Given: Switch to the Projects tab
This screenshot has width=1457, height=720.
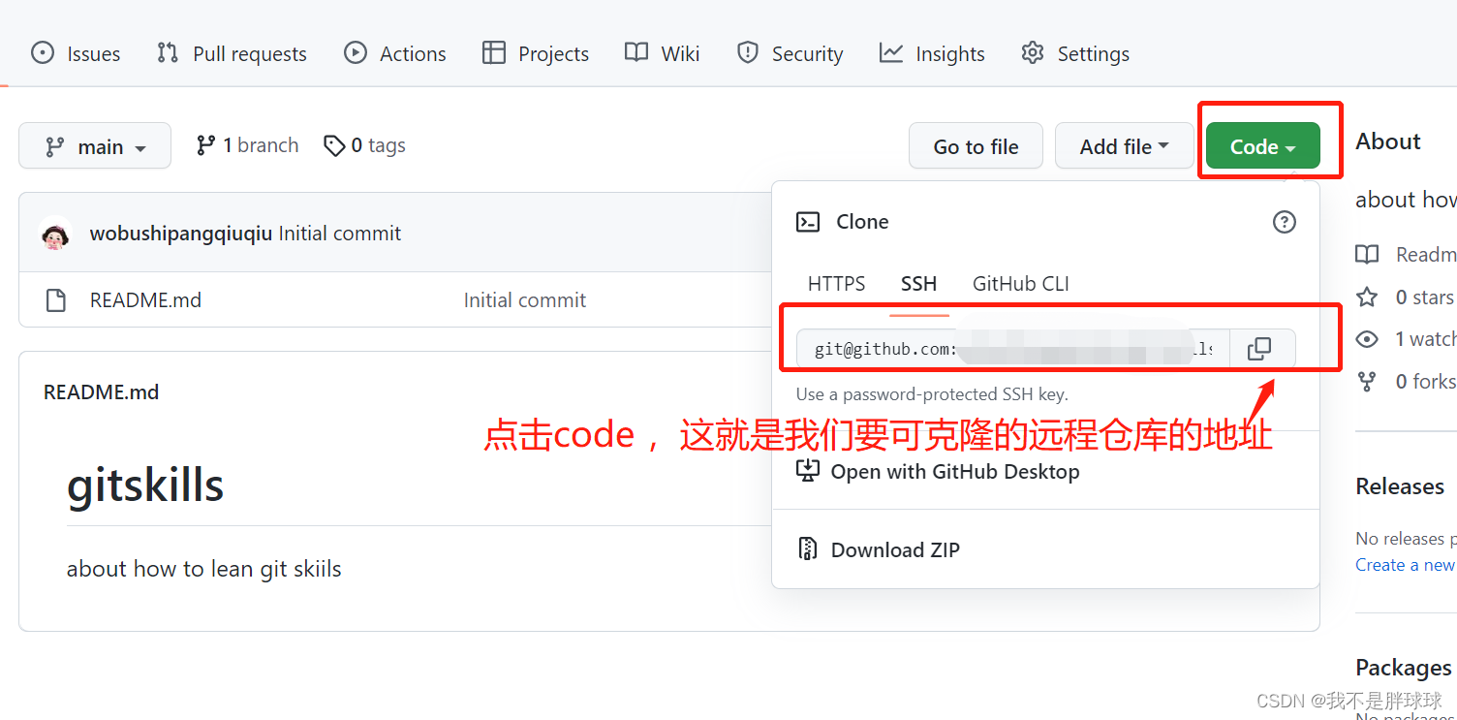Looking at the screenshot, I should (x=536, y=53).
